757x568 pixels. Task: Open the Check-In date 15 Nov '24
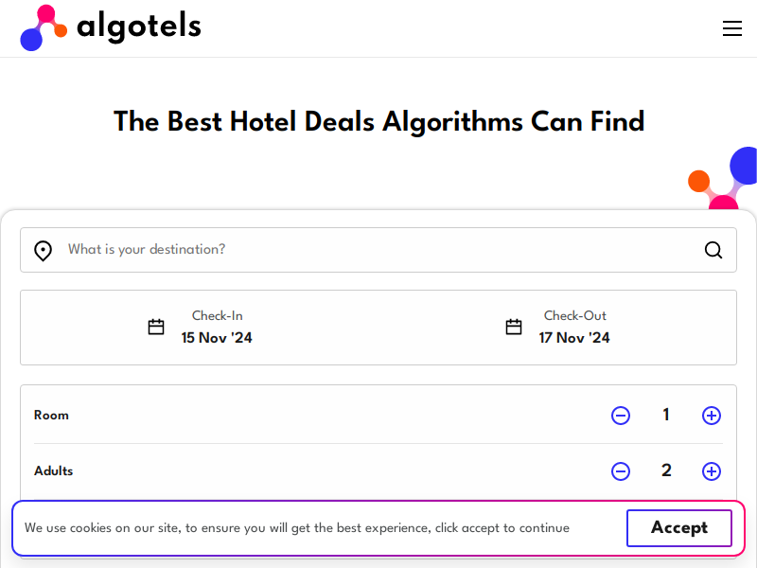tap(217, 338)
